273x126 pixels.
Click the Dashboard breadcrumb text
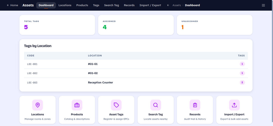click(x=192, y=5)
